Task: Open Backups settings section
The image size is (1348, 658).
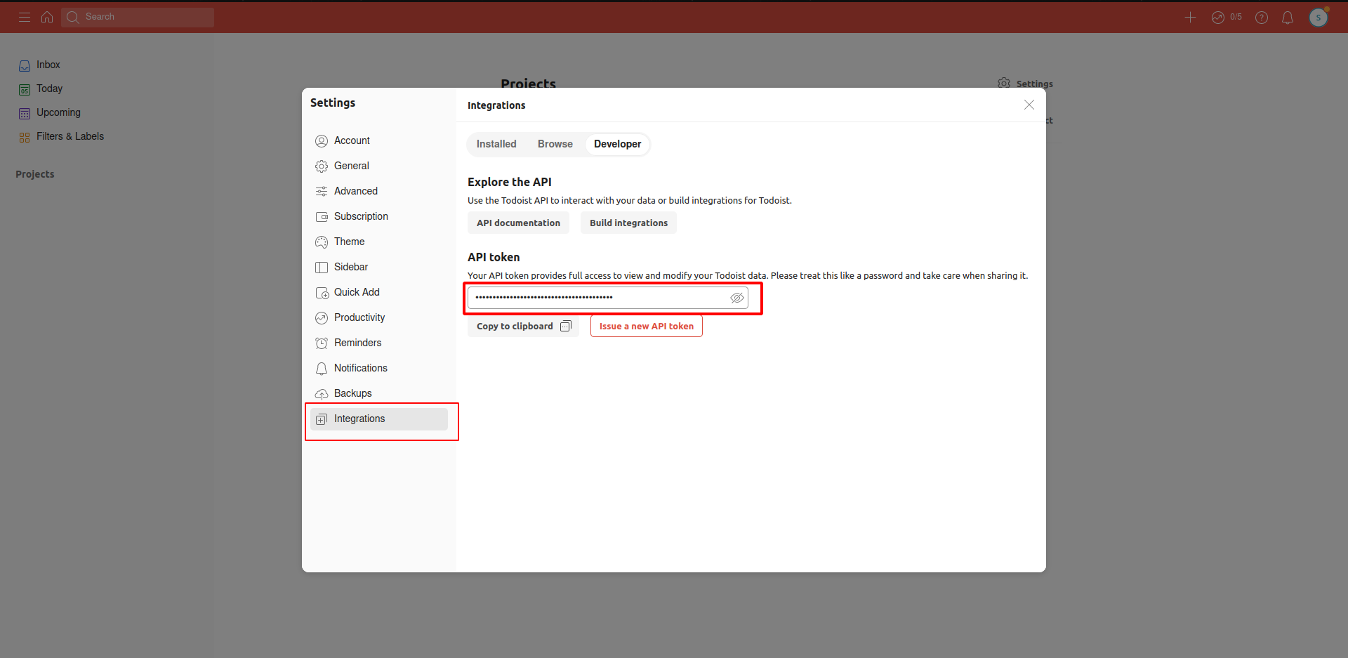Action: point(379,393)
